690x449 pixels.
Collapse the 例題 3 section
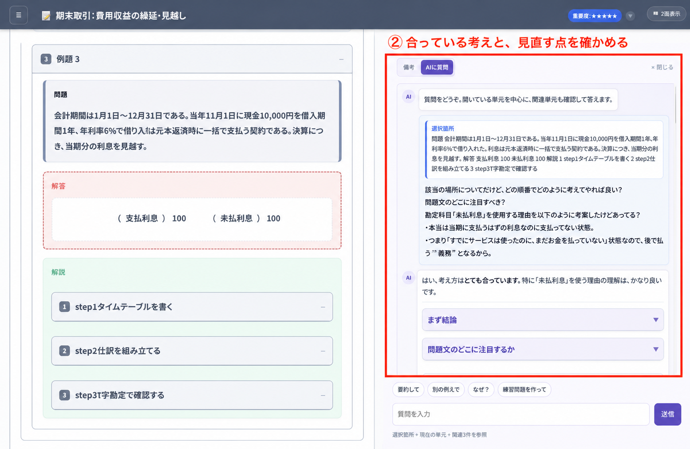pos(341,59)
